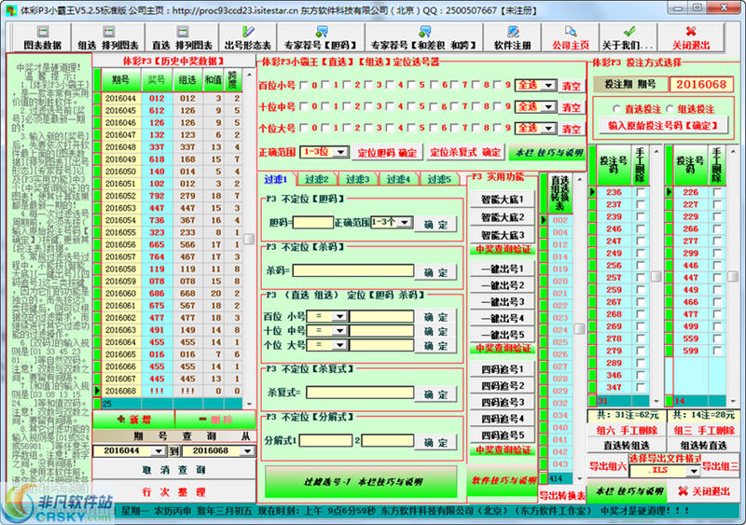Select 002 in the 直选组选转换表 list
The height and width of the screenshot is (525, 746).
[x=560, y=220]
